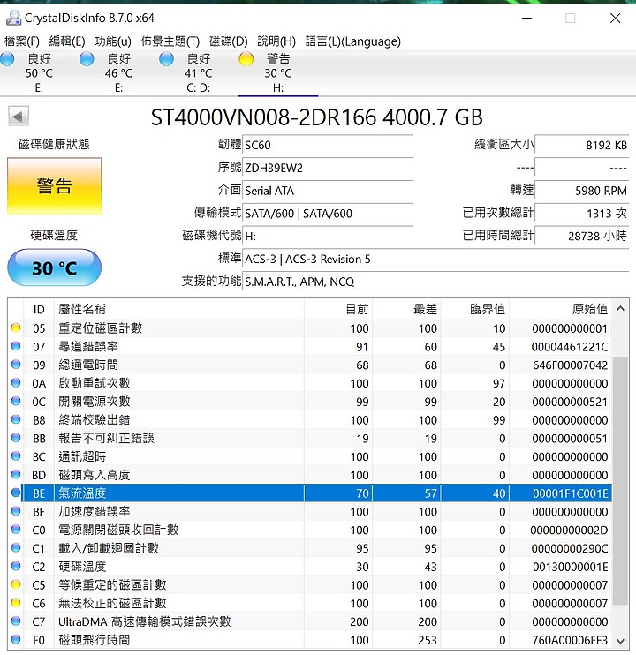Click the 目前 column header

(x=338, y=309)
